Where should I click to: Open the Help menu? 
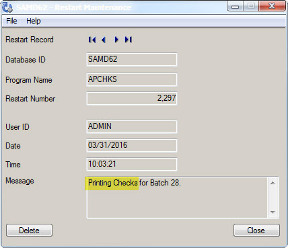coord(34,21)
